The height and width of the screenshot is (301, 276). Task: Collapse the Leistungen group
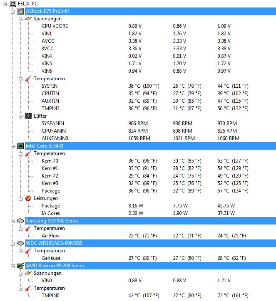pos(20,199)
